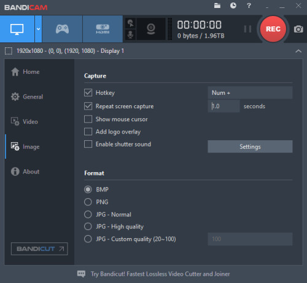
Task: Open the output folder icon
Action: point(217,6)
